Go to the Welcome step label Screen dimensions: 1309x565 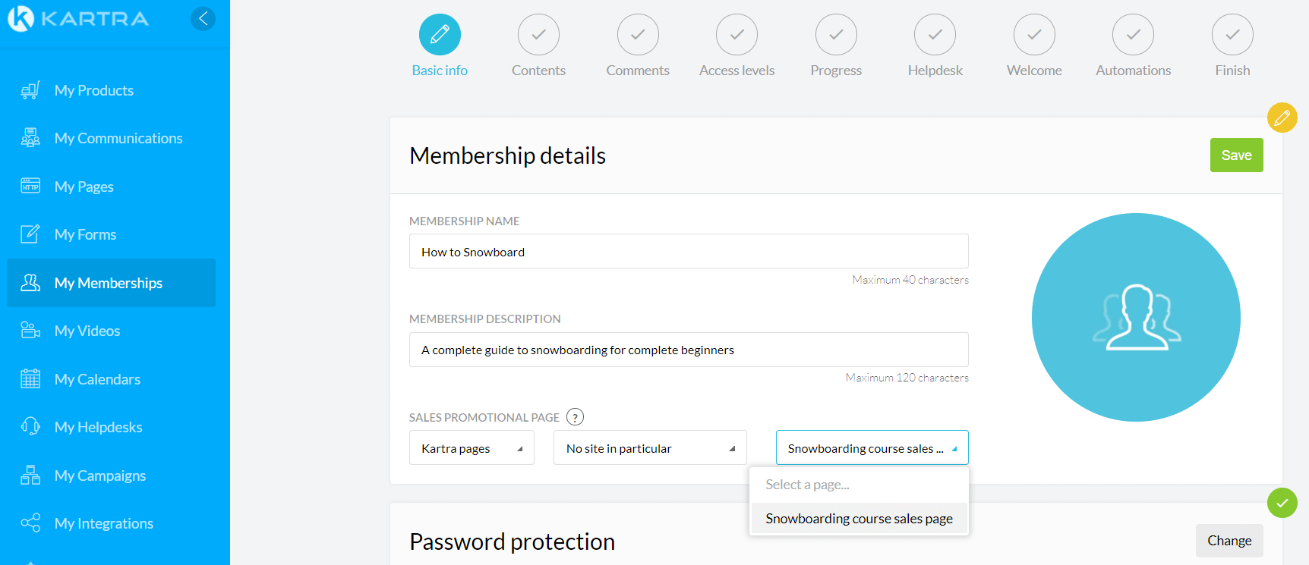(1034, 71)
